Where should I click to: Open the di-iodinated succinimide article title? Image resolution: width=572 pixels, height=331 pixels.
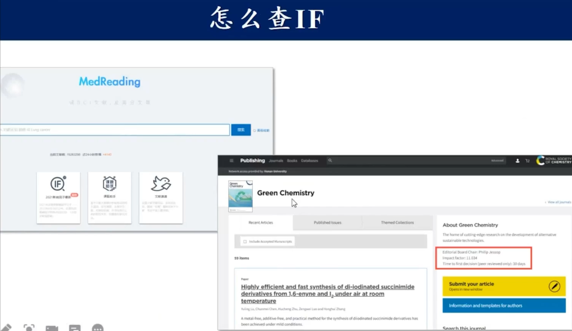328,294
